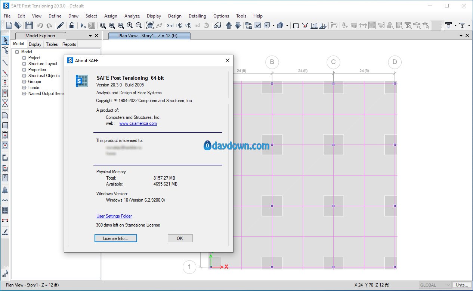Expand the Named Output Items node

pyautogui.click(x=24, y=94)
